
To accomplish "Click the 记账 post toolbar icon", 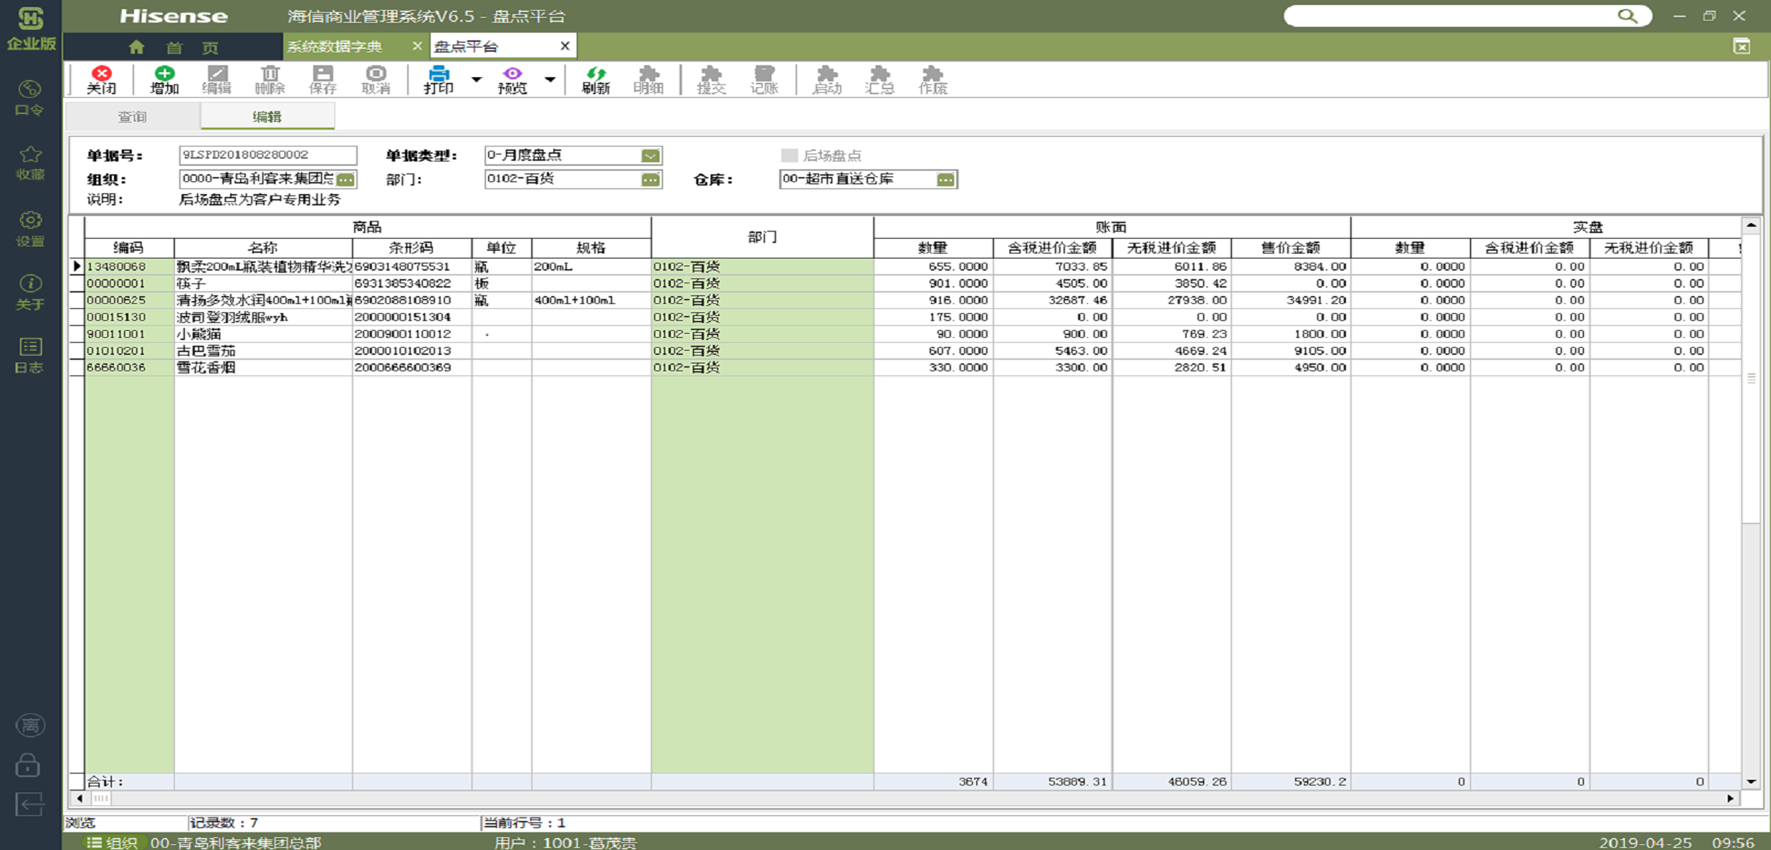I will tap(764, 79).
